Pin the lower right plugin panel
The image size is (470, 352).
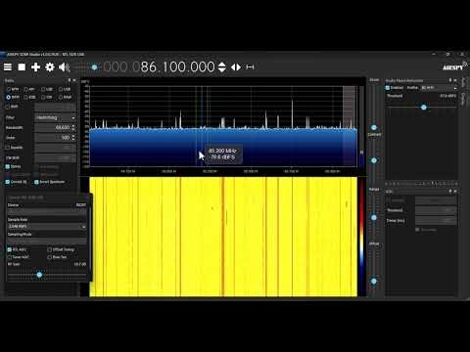(450, 191)
